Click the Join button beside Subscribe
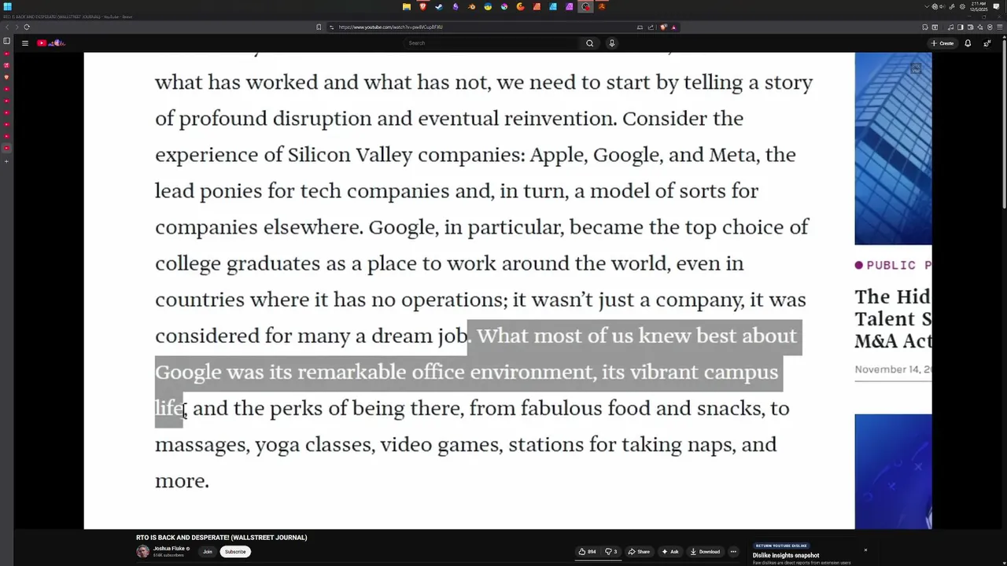 tap(208, 552)
